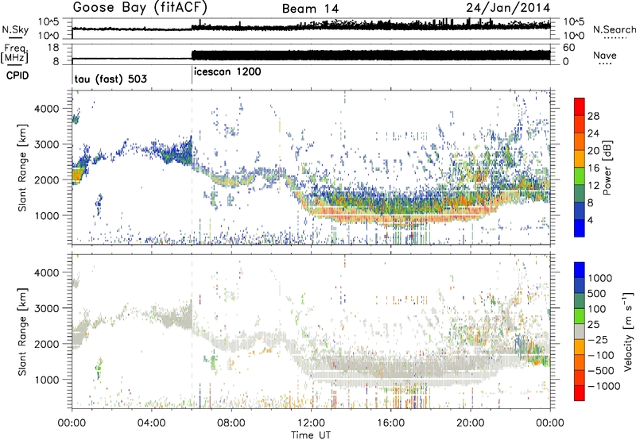Click the '60' Nave axis tick
The width and height of the screenshot is (636, 440).
(568, 48)
